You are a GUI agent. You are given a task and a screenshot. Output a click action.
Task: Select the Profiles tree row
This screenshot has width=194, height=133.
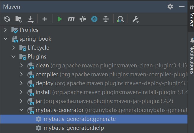click(x=94, y=30)
